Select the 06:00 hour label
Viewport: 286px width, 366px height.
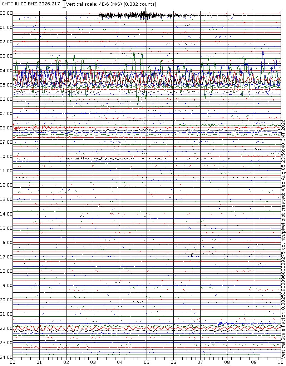(6, 99)
